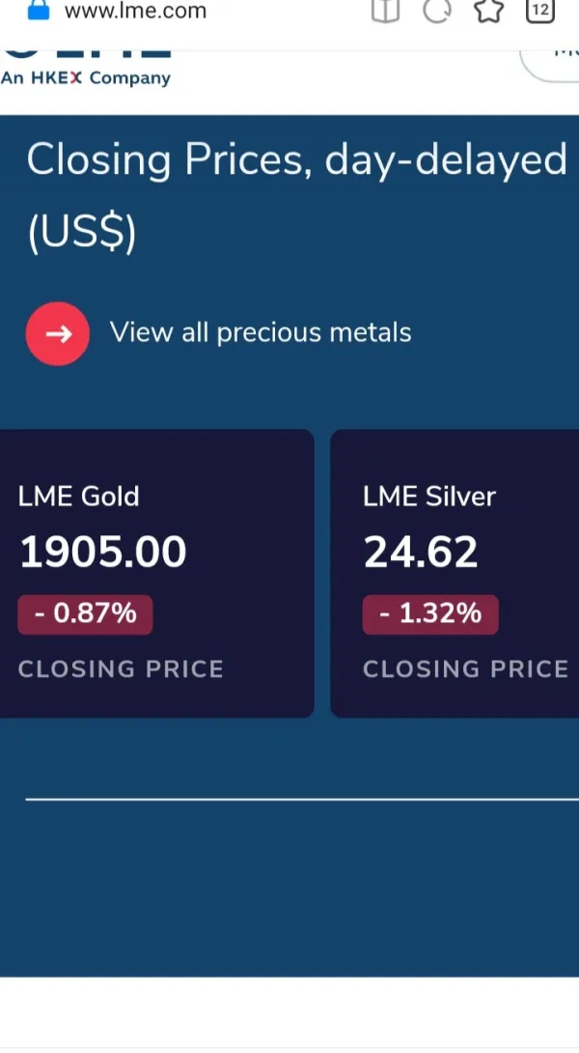Image resolution: width=579 pixels, height=1053 pixels.
Task: Click the -1.32% change badge
Action: (x=430, y=613)
